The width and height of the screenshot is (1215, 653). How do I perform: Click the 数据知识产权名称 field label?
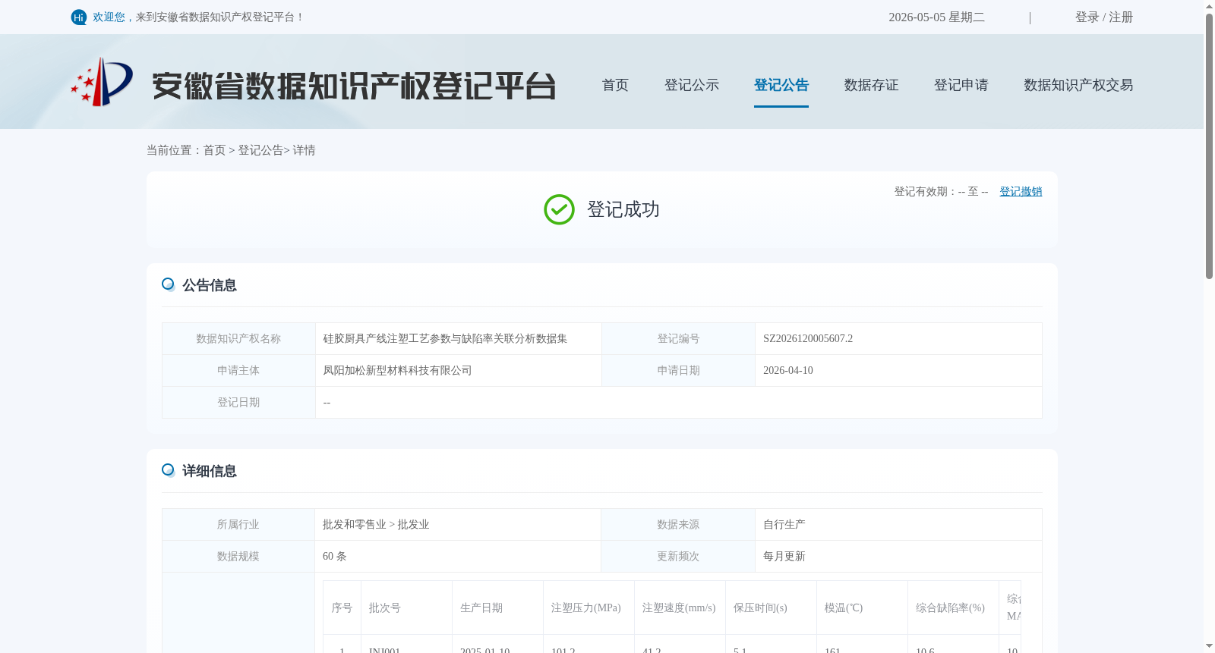tap(238, 339)
